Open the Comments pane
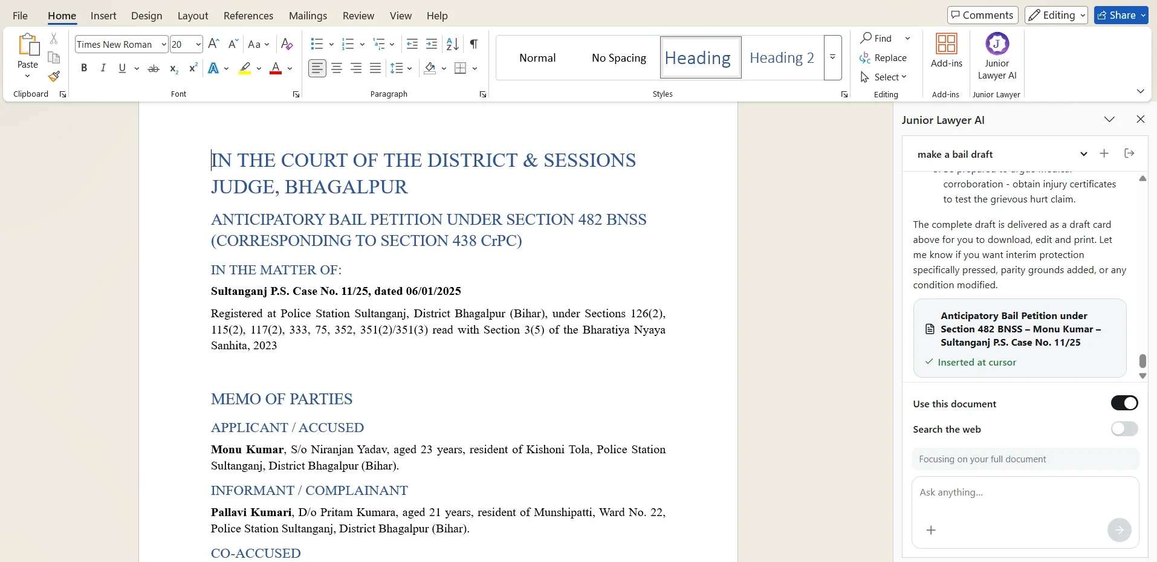 983,15
